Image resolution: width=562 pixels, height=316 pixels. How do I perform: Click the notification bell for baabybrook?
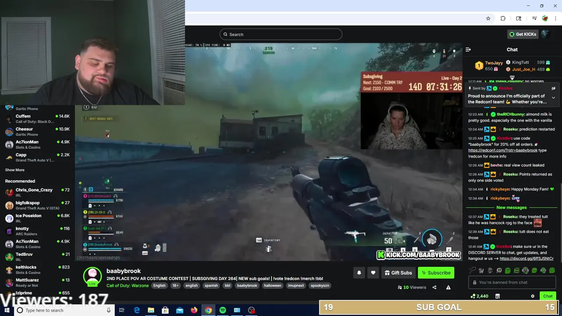click(359, 273)
